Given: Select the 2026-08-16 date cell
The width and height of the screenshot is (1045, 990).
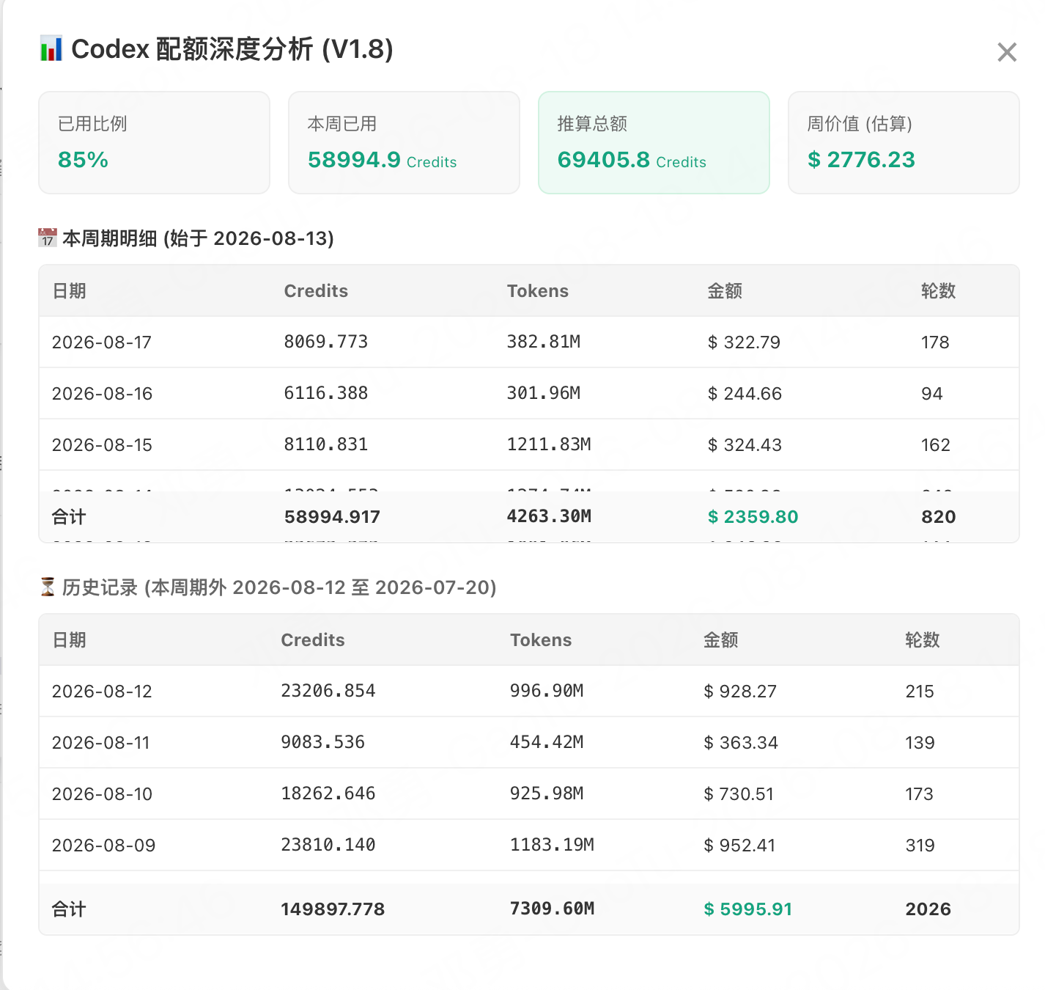Looking at the screenshot, I should tap(102, 394).
